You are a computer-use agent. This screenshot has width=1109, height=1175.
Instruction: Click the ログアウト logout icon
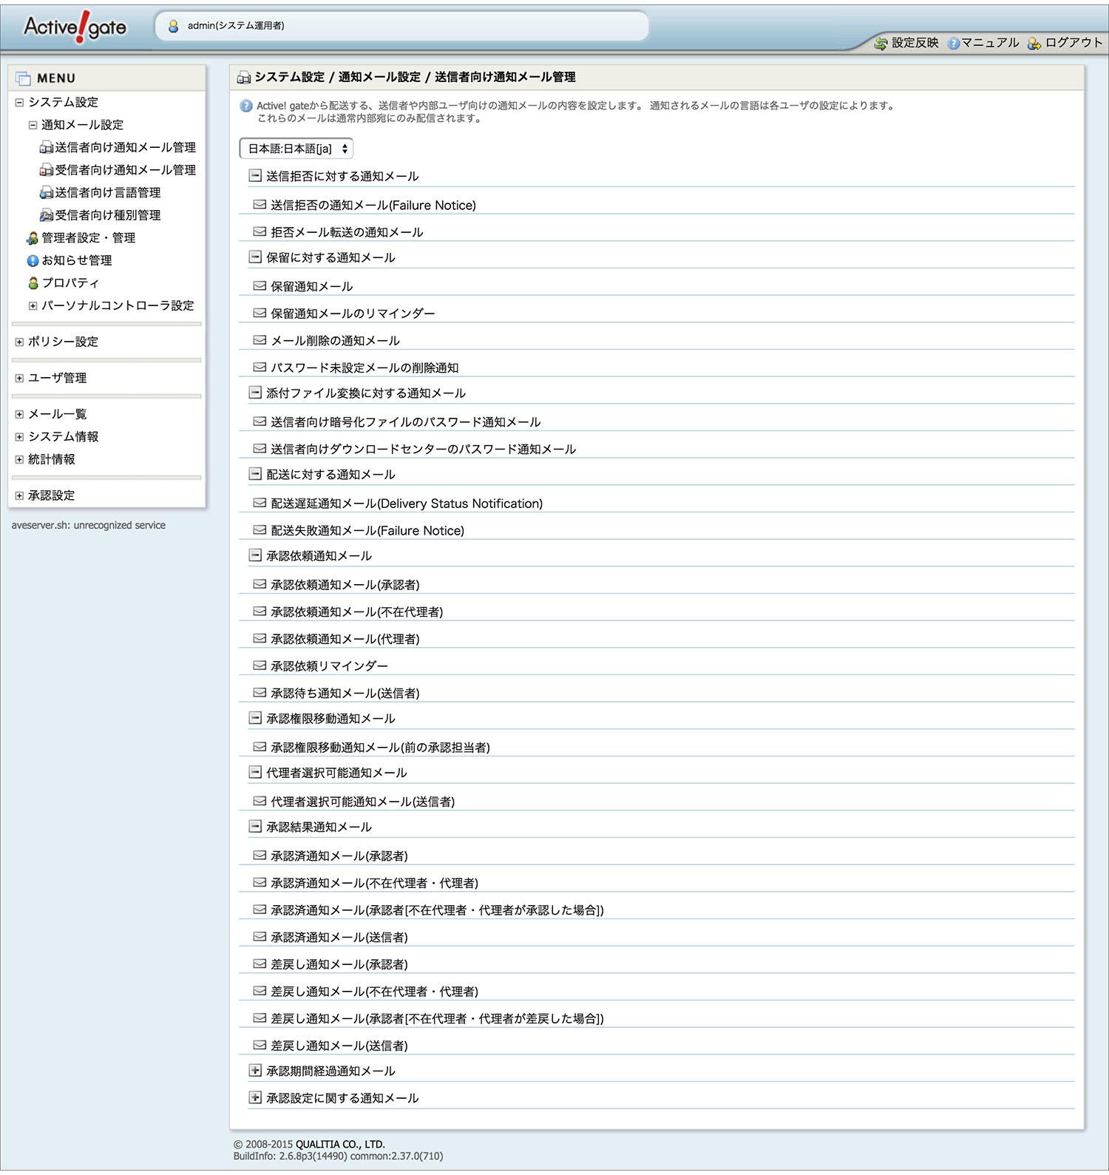click(1034, 44)
